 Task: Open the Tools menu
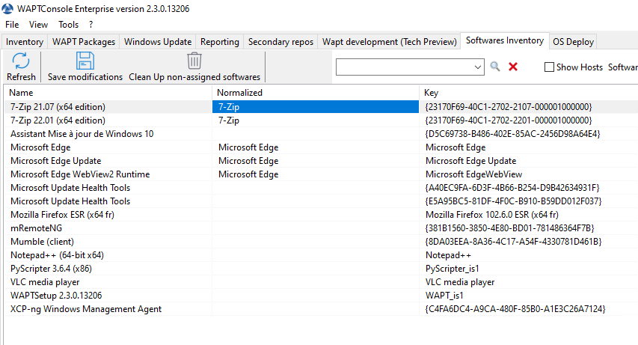(x=68, y=25)
